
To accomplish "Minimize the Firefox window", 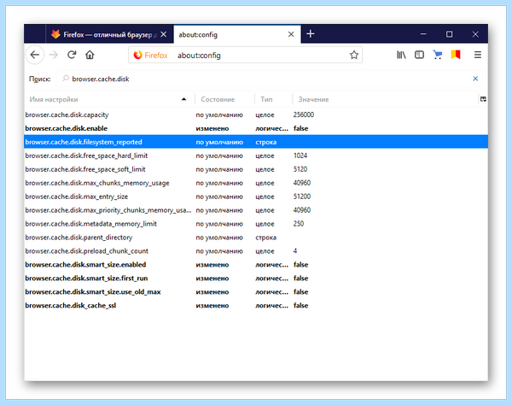I will pos(423,34).
